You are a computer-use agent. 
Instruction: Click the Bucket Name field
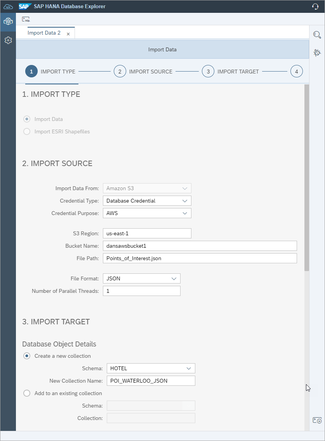pyautogui.click(x=200, y=246)
